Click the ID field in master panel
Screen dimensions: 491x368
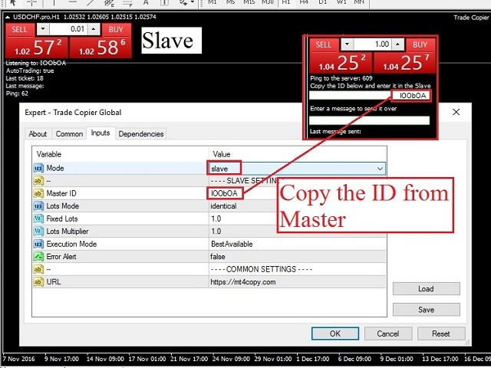(x=370, y=96)
